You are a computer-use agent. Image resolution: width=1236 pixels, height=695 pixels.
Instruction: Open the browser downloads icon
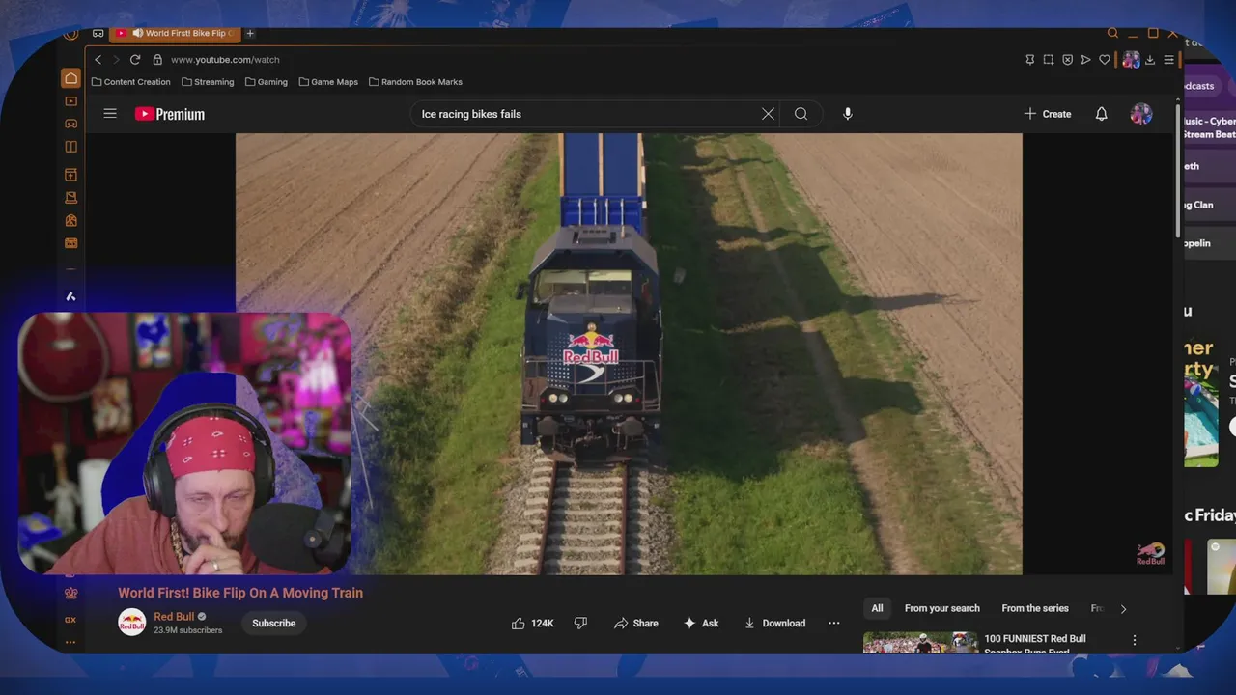(x=1150, y=60)
